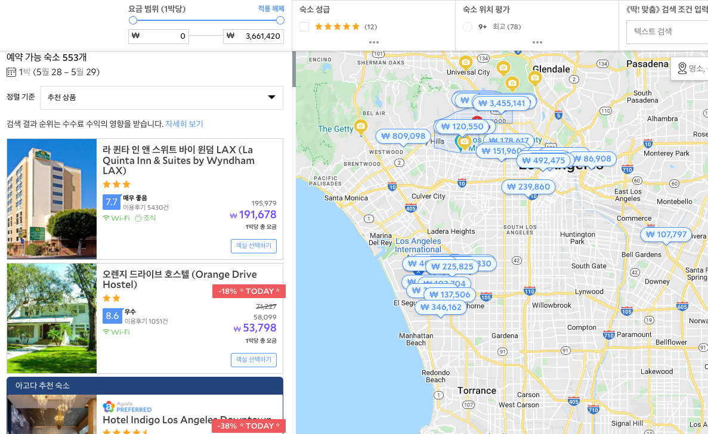Click the Los Angeles International airport label
The width and height of the screenshot is (708, 434).
[x=418, y=246]
